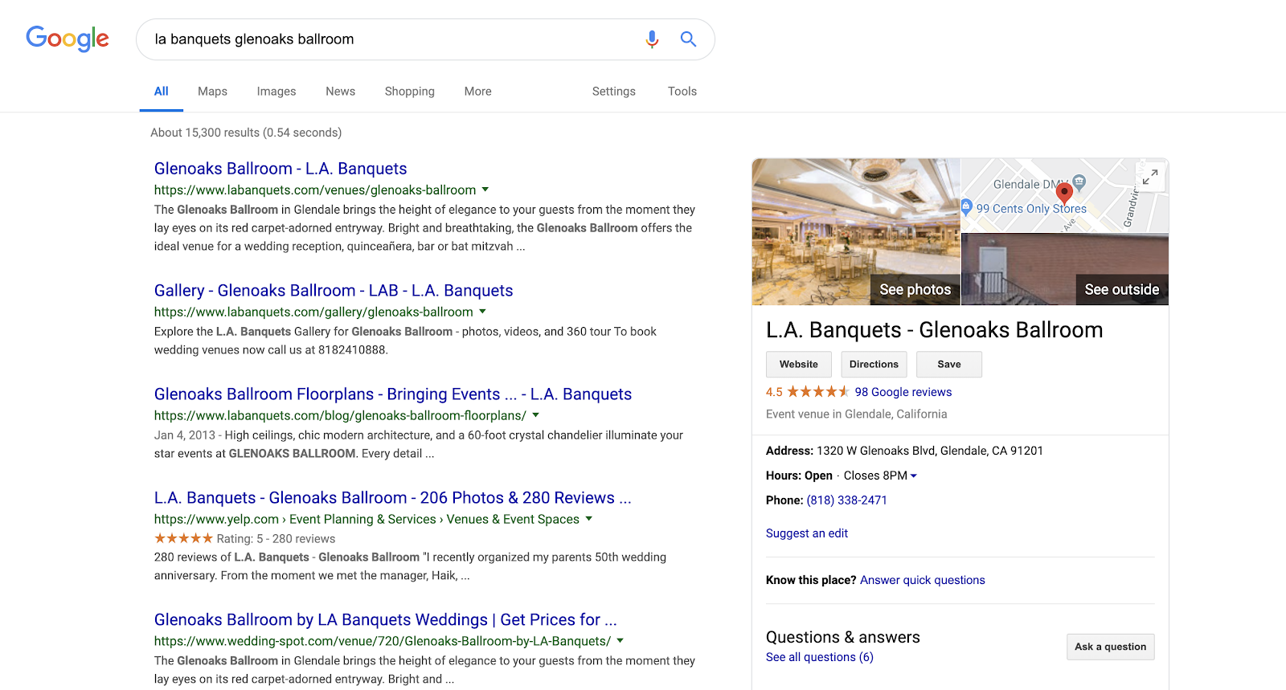Open dropdown arrow next to labanquets.com/venues URL
1286x690 pixels.
[x=485, y=190]
